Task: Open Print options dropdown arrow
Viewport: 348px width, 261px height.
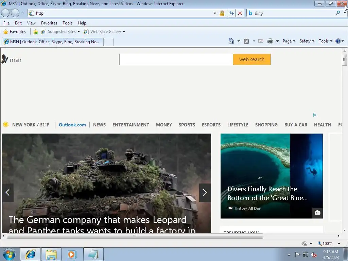Action: point(277,41)
